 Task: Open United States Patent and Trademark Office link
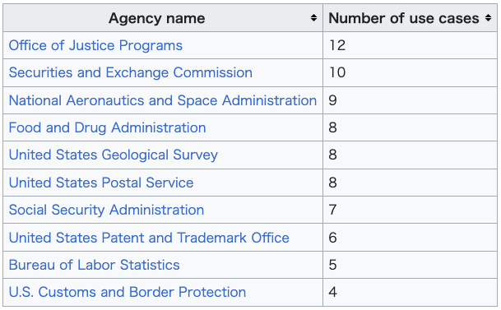(x=149, y=238)
